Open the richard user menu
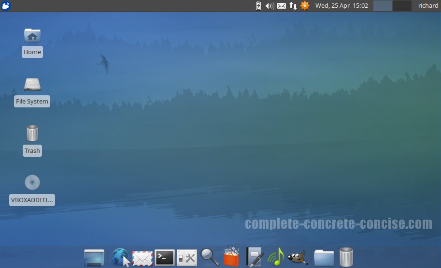The width and height of the screenshot is (441, 268). pos(428,6)
